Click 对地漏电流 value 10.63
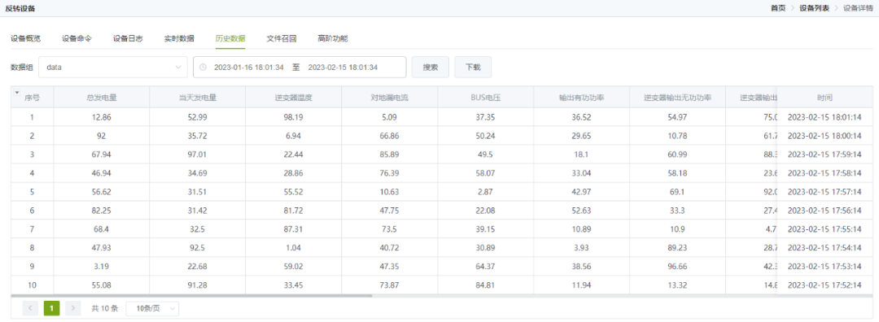Viewport: 879px width, 322px height. point(390,192)
